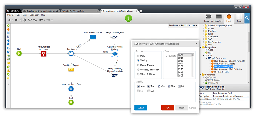Switch to the Development environment tab
This screenshot has height=121, width=256.
[x=41, y=11]
